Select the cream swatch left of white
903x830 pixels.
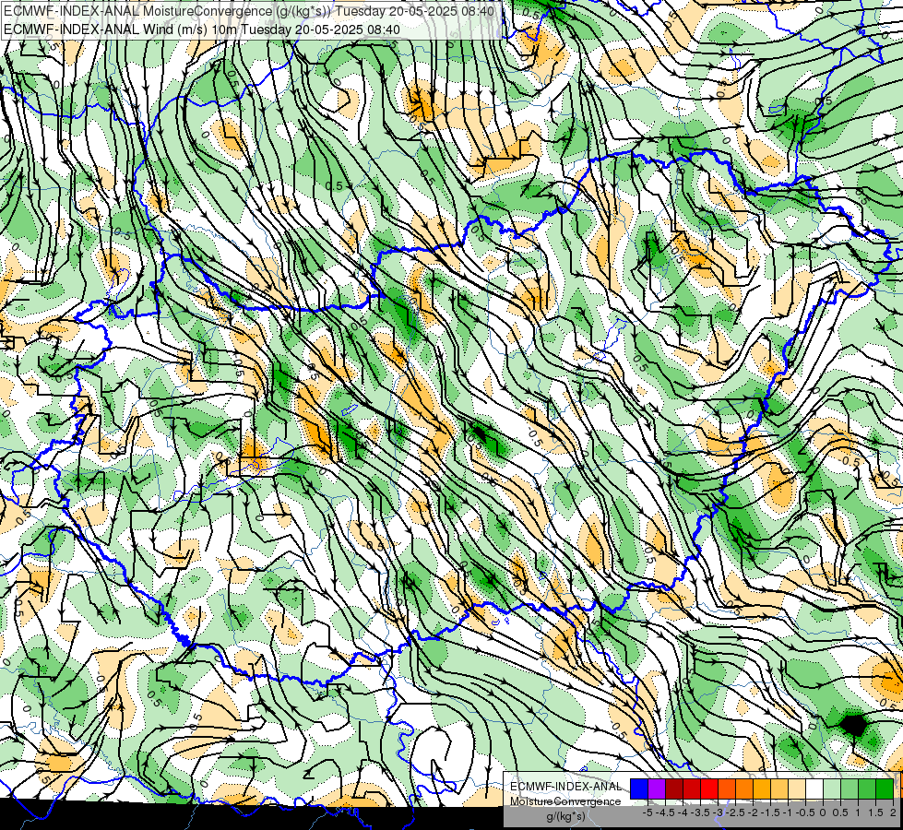797,789
